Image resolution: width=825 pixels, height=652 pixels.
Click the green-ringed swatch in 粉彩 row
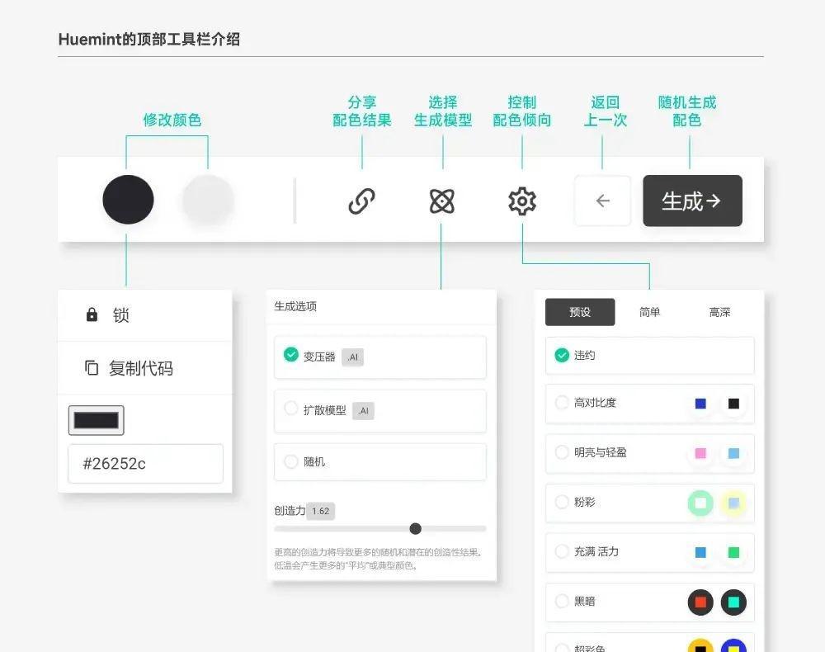(700, 503)
